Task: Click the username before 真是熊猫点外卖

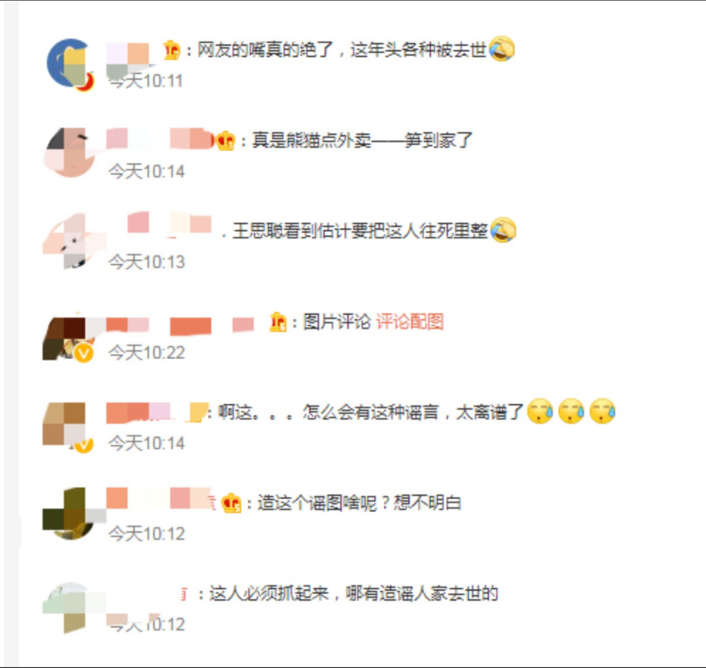Action: (x=160, y=139)
